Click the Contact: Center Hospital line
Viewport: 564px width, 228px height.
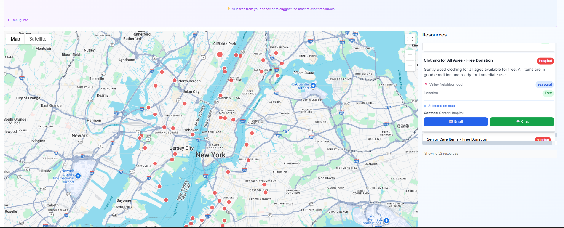click(x=443, y=113)
